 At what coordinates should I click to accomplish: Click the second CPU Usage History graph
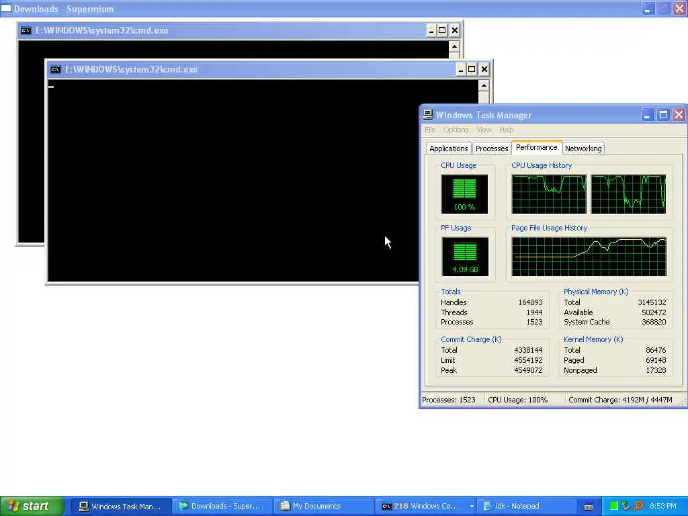628,194
